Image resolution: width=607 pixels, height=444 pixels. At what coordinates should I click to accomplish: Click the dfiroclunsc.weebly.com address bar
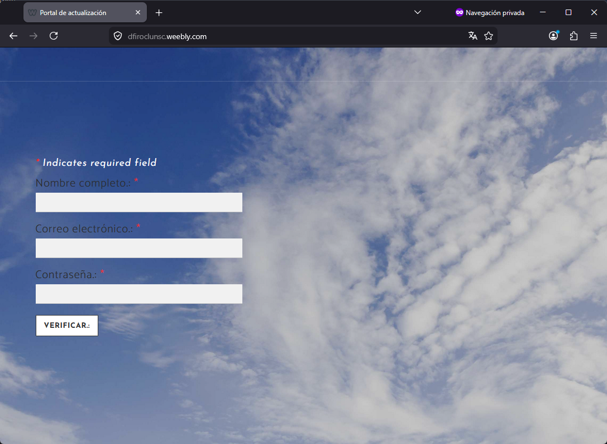(168, 36)
